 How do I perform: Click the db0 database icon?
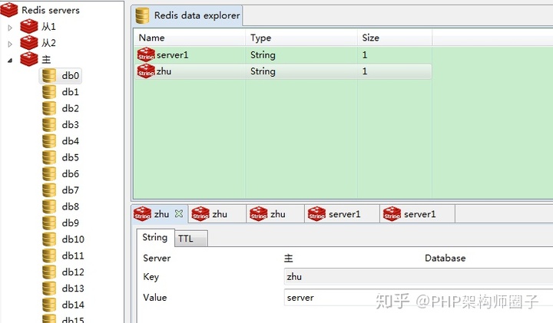click(x=49, y=75)
